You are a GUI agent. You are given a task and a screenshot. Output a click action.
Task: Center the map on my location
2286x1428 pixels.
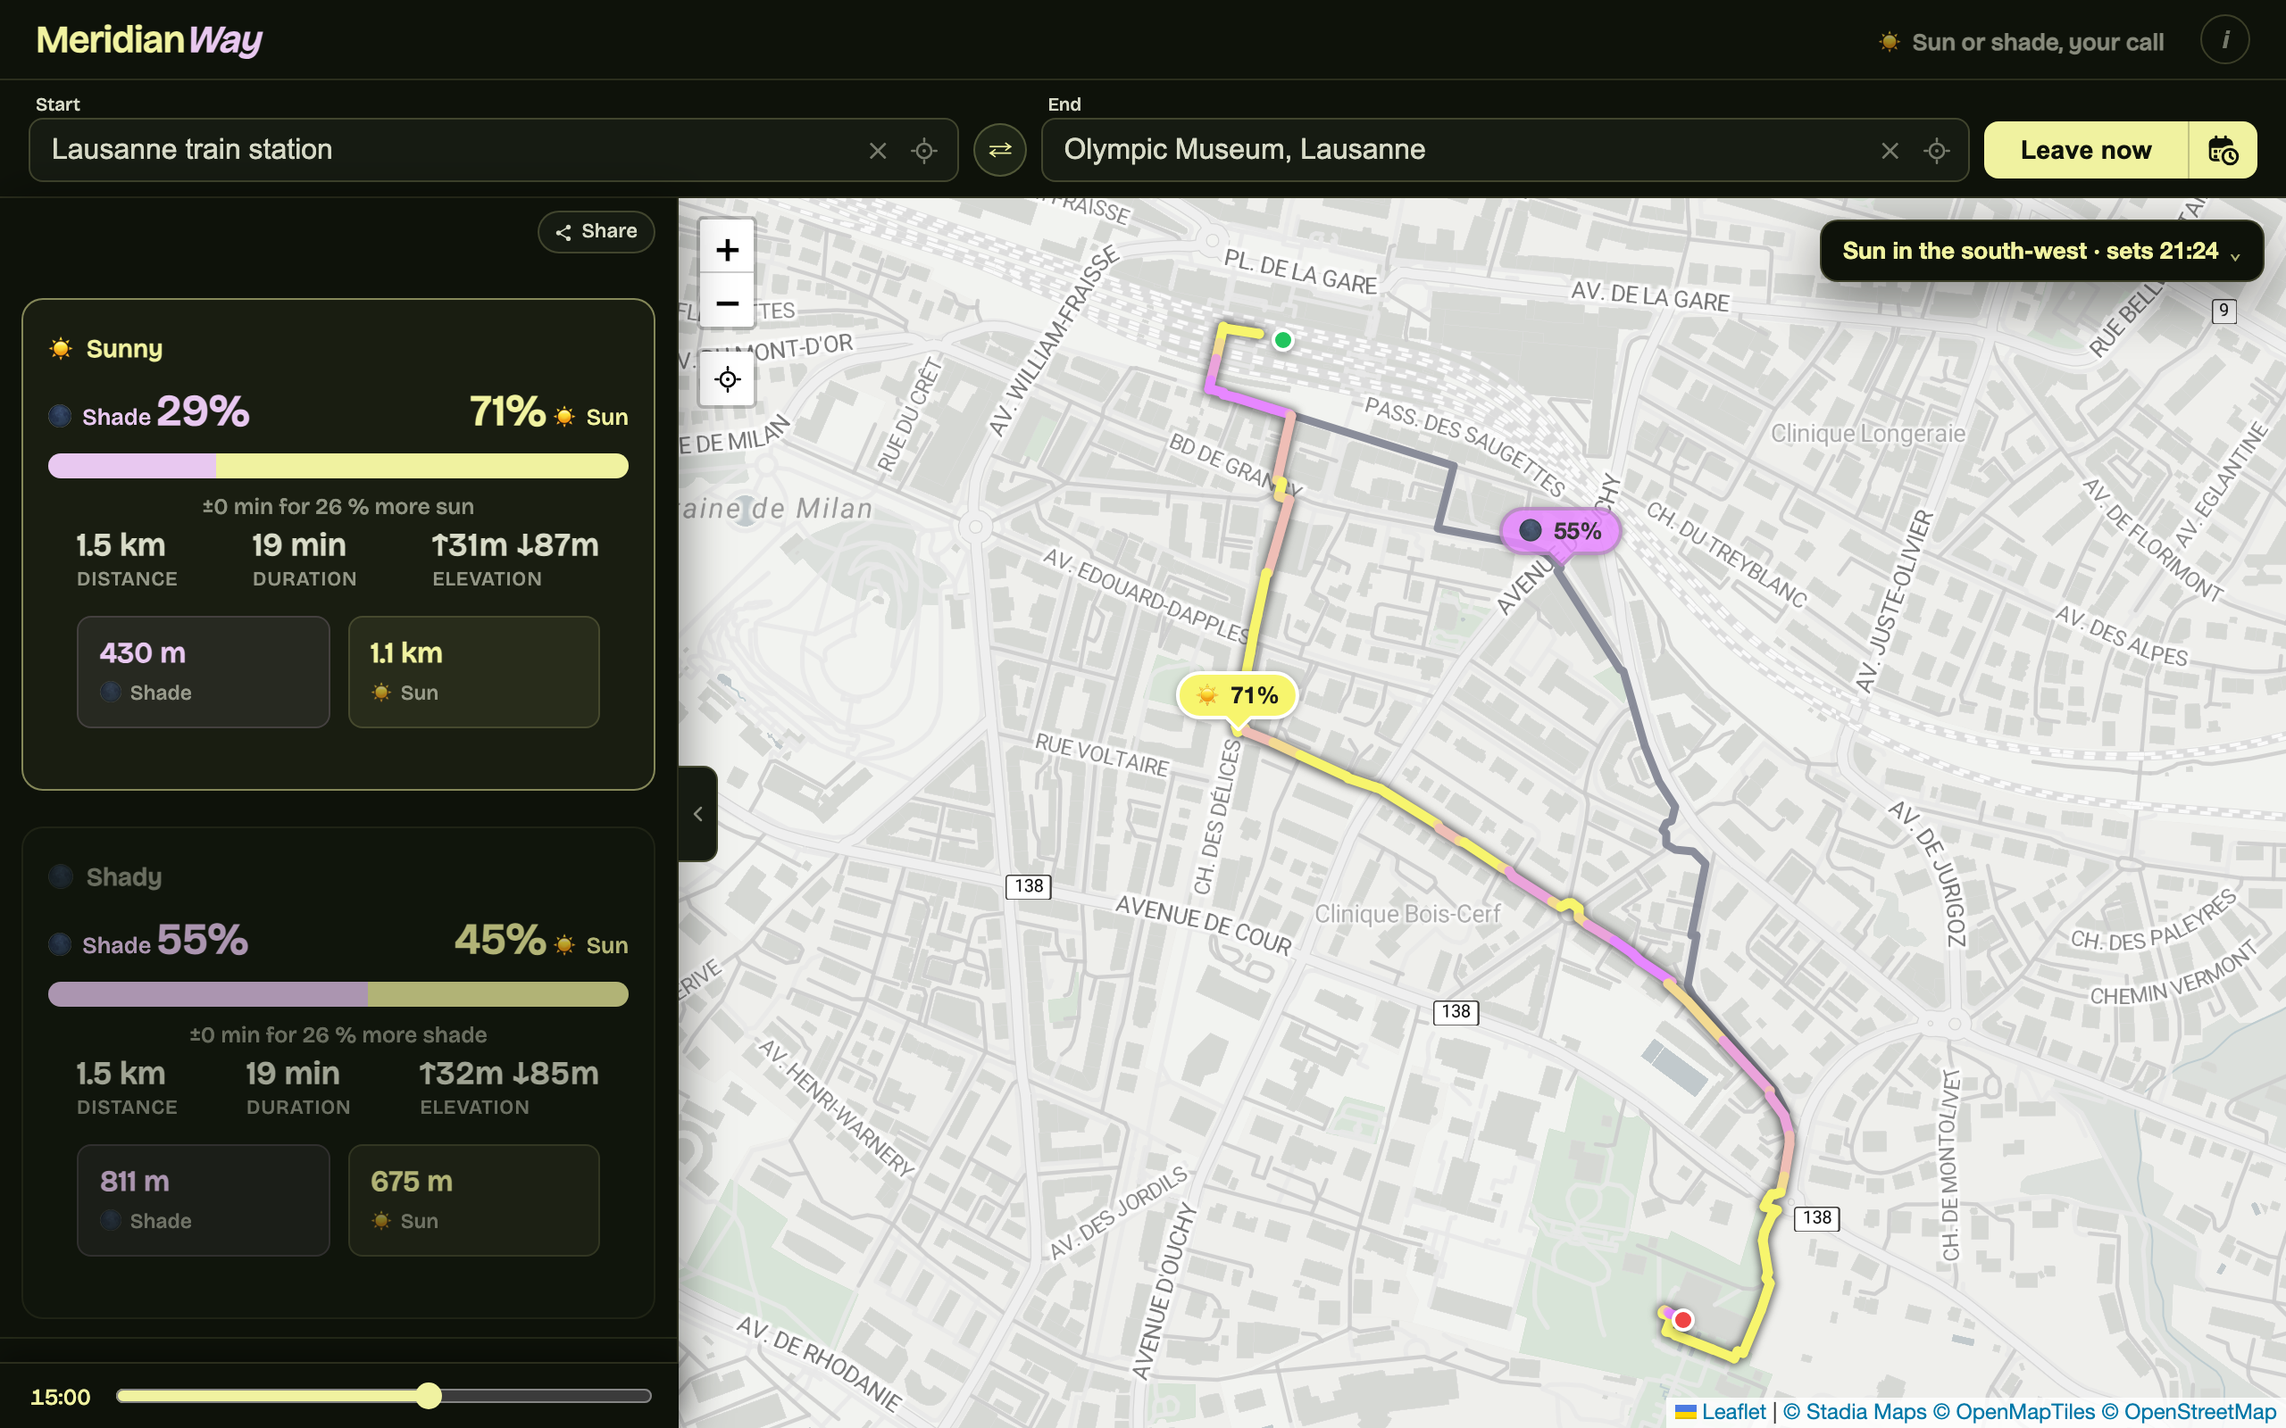tap(726, 379)
